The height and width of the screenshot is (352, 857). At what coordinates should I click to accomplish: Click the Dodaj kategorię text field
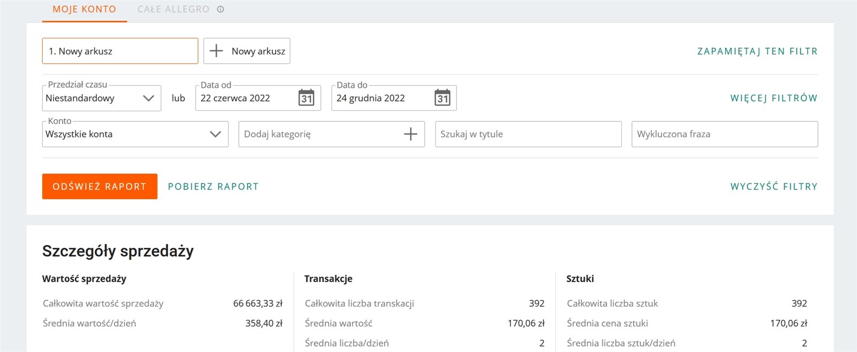(316, 134)
